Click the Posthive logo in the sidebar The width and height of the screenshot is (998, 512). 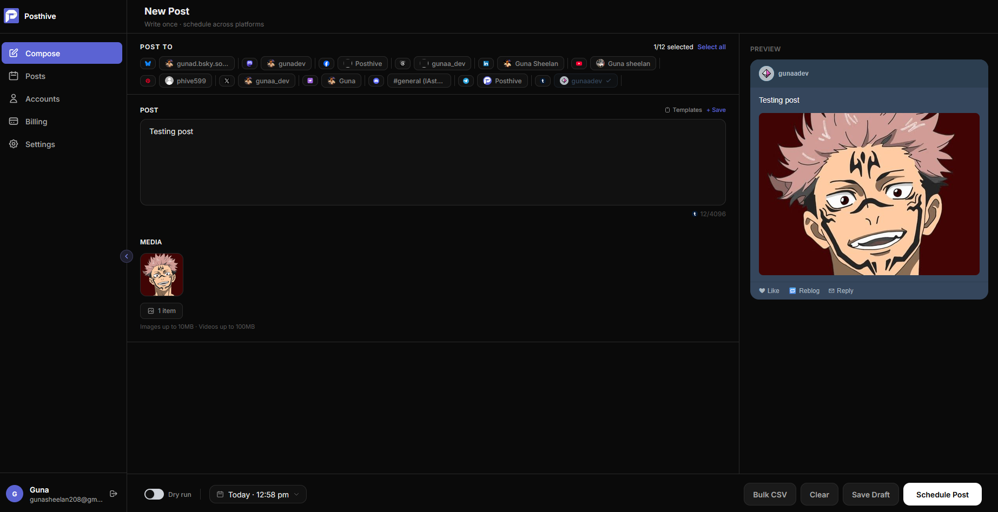pos(11,16)
